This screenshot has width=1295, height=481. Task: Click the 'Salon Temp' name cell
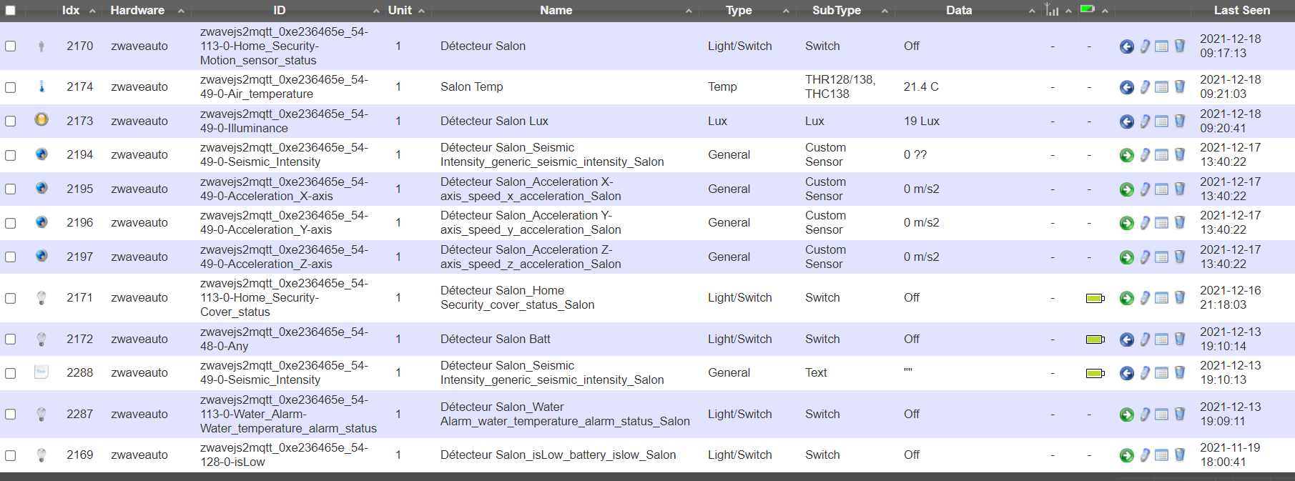472,86
